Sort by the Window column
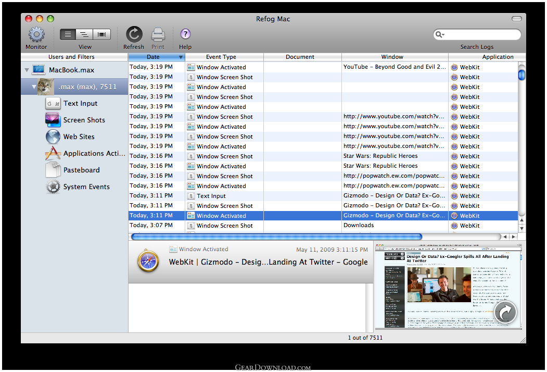The image size is (547, 372). click(395, 57)
